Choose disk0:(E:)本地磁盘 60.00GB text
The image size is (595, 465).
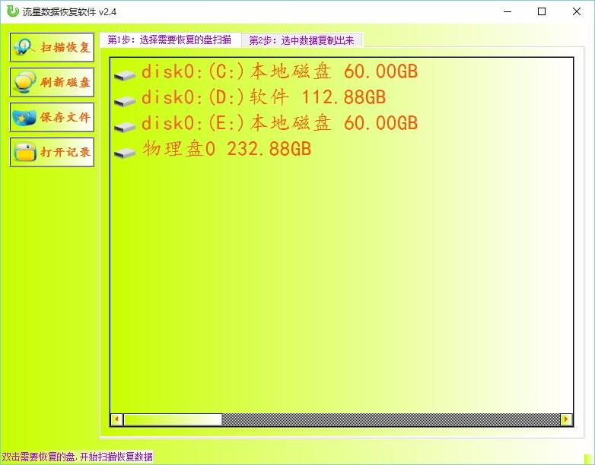(x=279, y=124)
